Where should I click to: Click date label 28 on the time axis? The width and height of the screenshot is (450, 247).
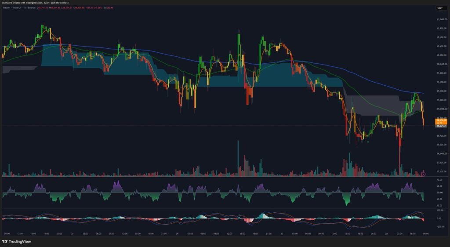pos(73,234)
